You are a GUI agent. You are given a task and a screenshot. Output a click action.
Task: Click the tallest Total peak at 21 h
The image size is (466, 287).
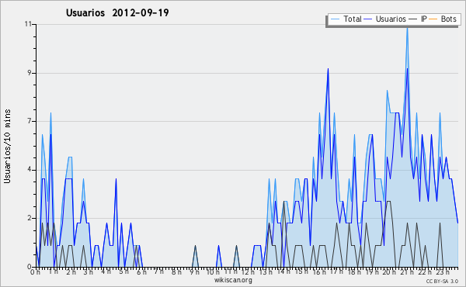point(407,29)
